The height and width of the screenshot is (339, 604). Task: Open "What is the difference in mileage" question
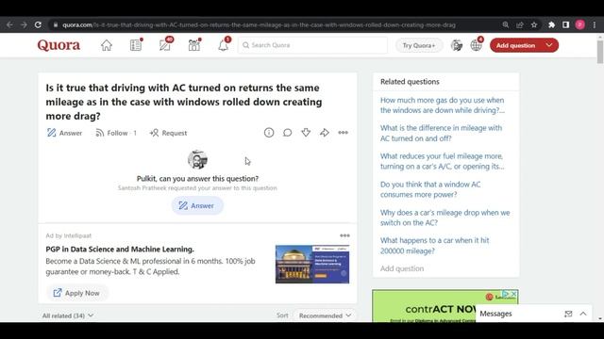coord(441,133)
